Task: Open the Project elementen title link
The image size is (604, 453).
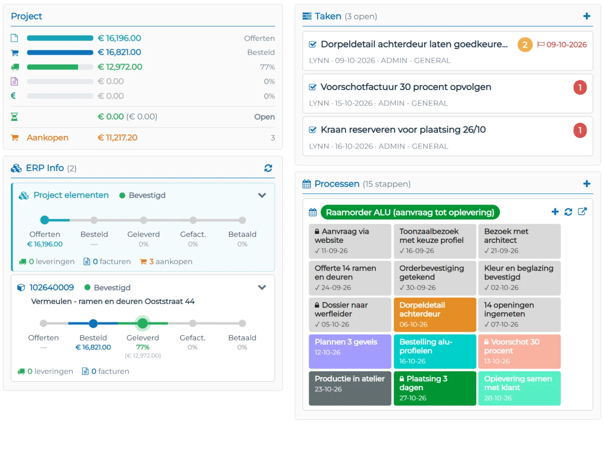Action: [x=71, y=195]
